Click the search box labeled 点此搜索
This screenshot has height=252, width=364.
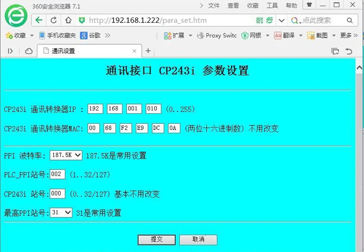pos(316,20)
